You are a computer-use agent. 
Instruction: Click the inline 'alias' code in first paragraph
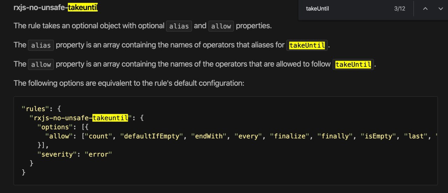point(179,26)
